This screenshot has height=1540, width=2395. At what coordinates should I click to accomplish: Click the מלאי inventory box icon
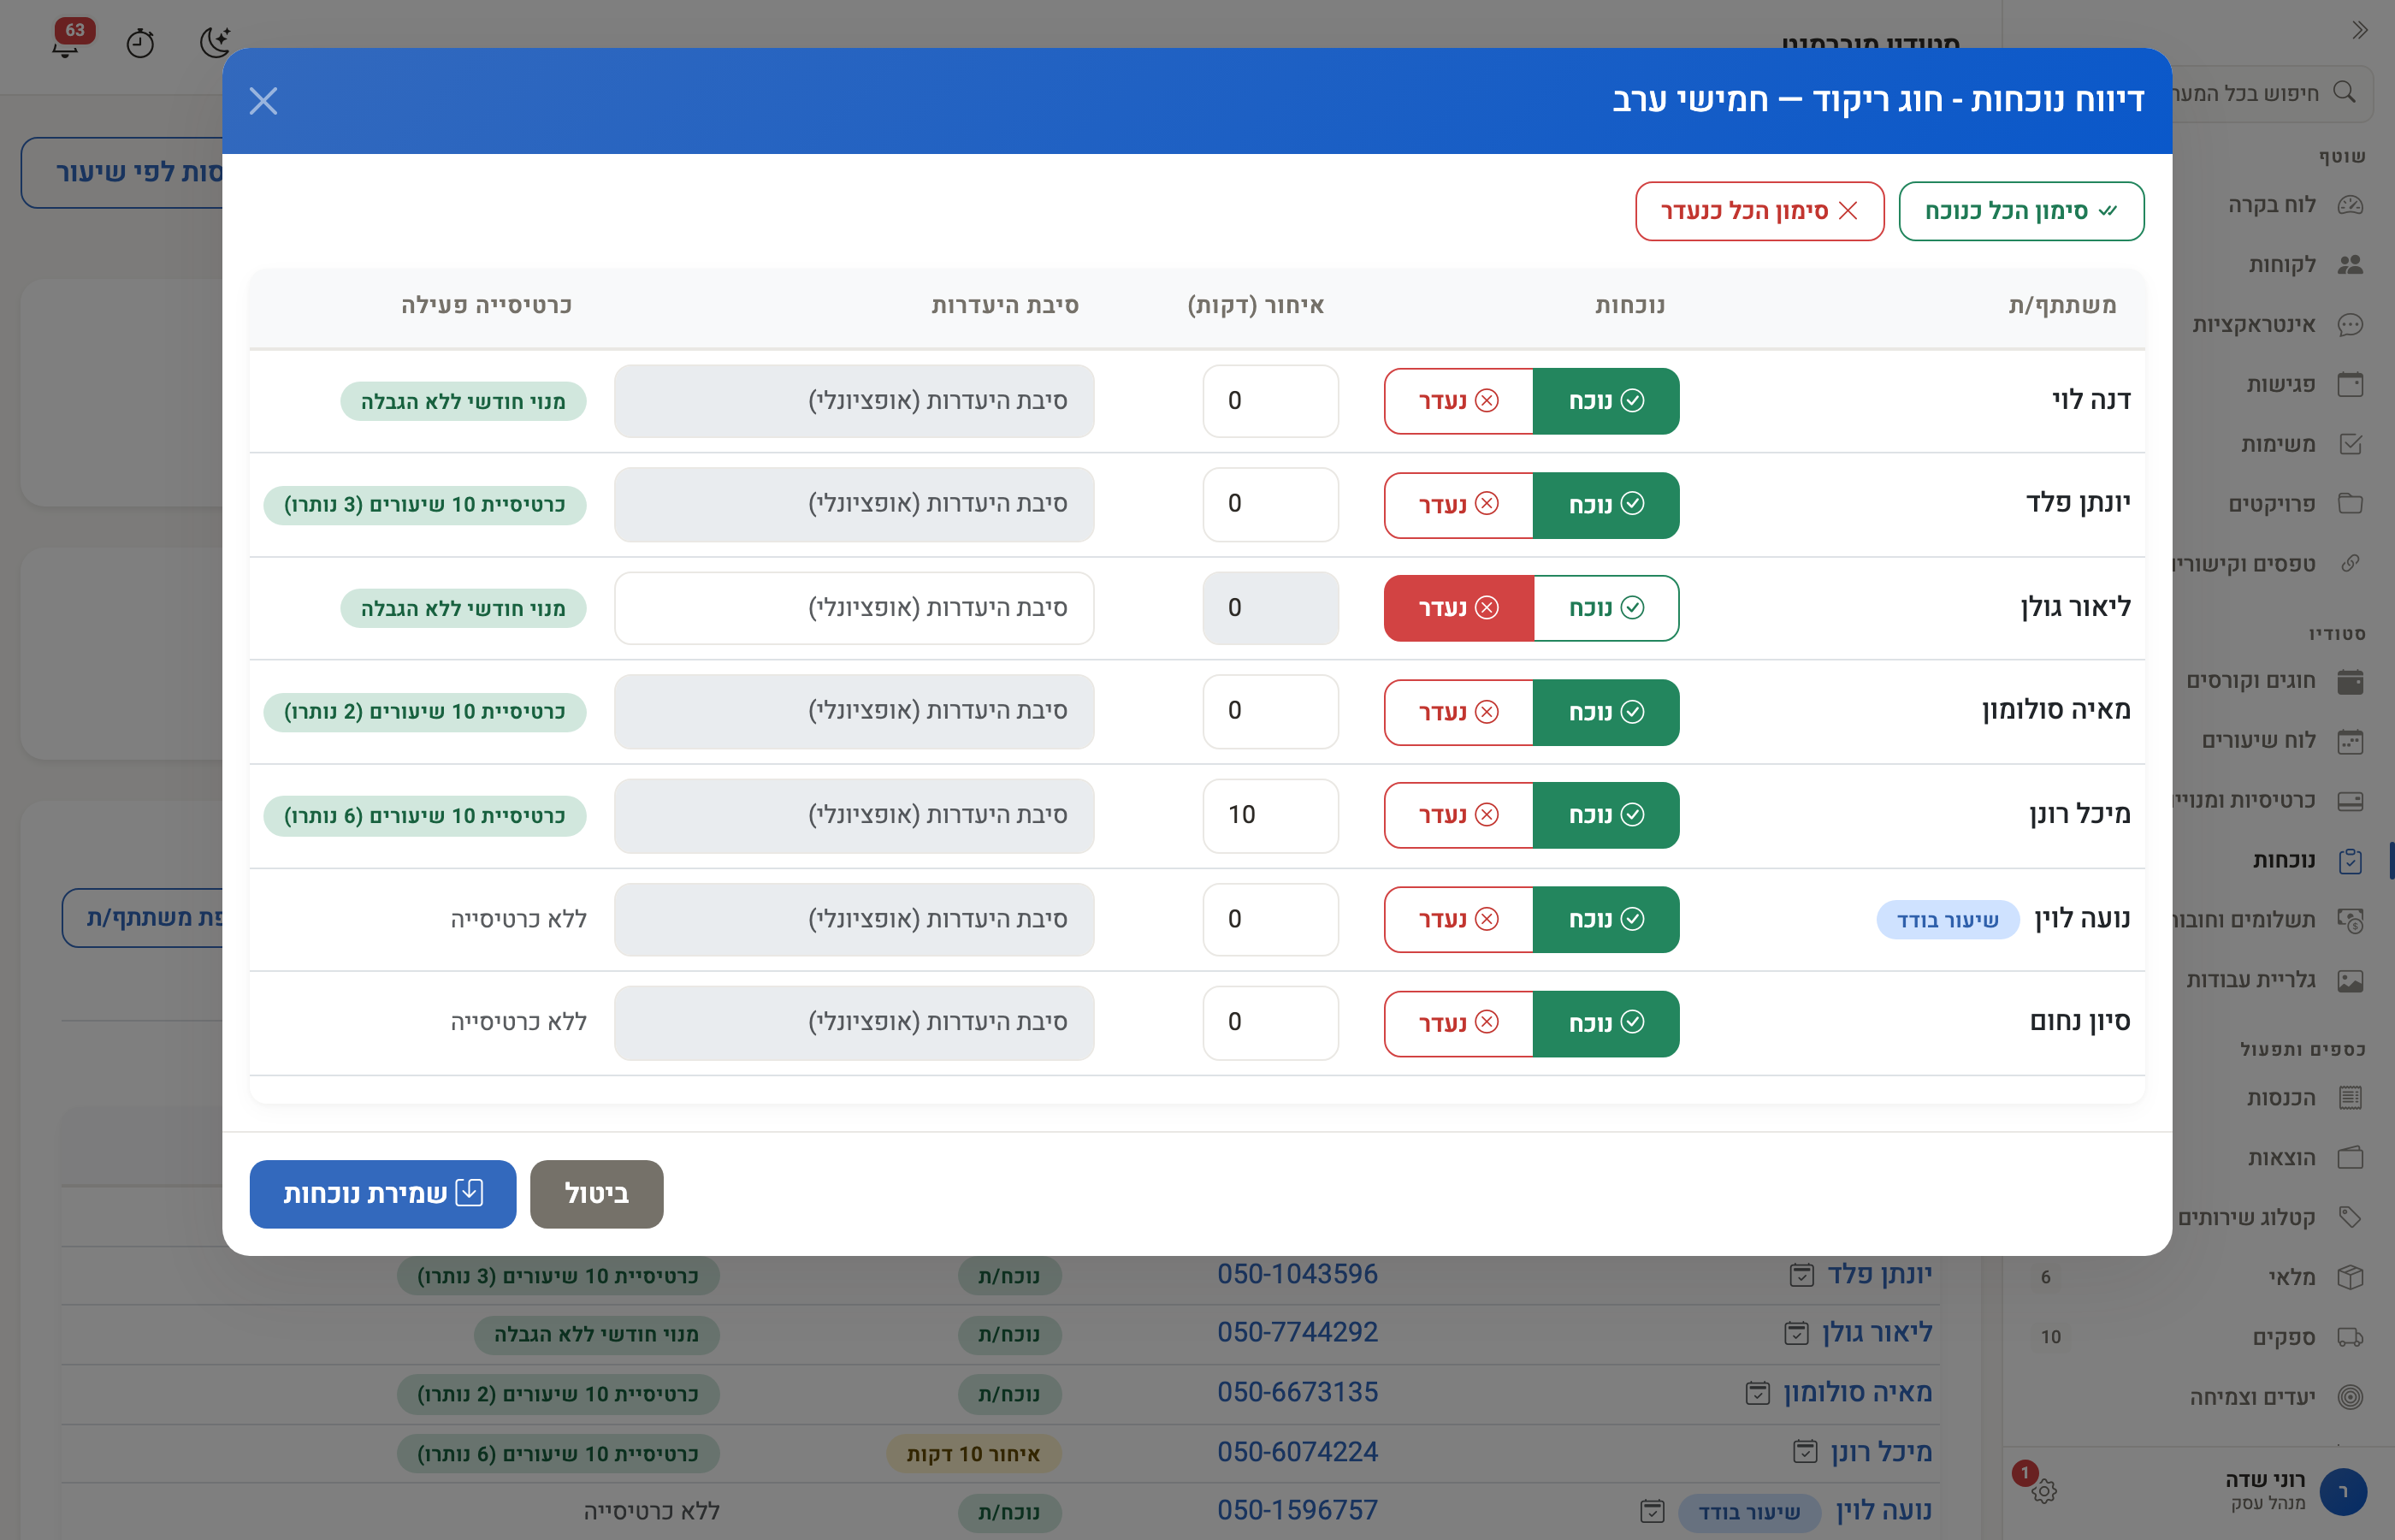tap(2350, 1277)
